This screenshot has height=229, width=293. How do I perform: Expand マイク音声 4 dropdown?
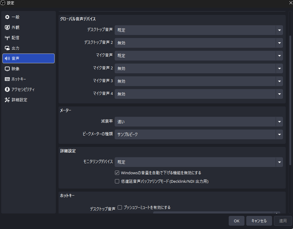point(199,94)
